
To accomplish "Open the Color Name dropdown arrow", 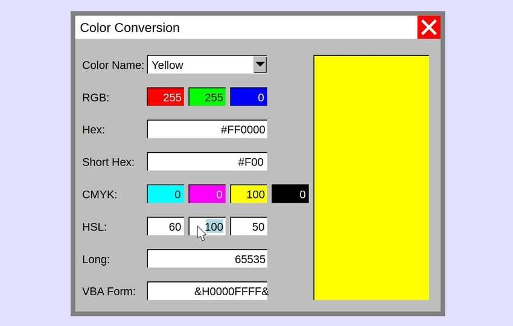I will pos(260,65).
